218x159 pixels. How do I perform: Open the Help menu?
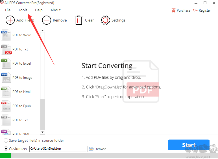39,10
